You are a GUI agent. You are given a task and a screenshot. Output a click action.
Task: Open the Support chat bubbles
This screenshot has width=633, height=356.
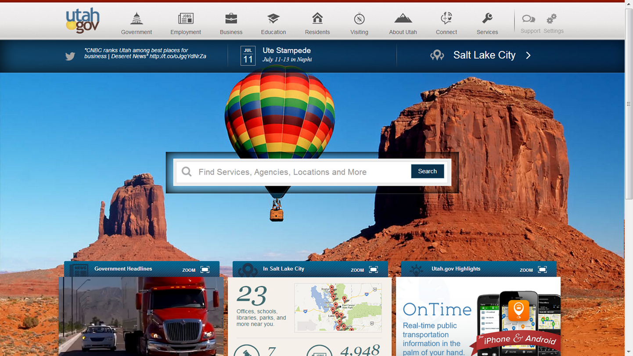tap(529, 19)
